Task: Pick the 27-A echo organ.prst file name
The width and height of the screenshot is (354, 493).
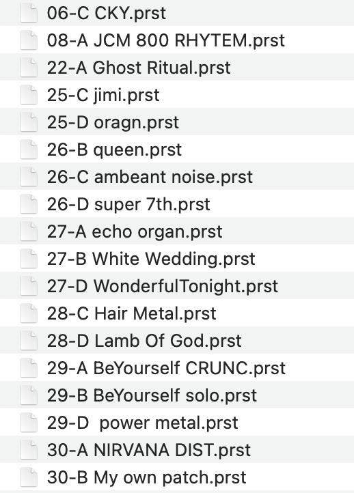Action: tap(135, 231)
